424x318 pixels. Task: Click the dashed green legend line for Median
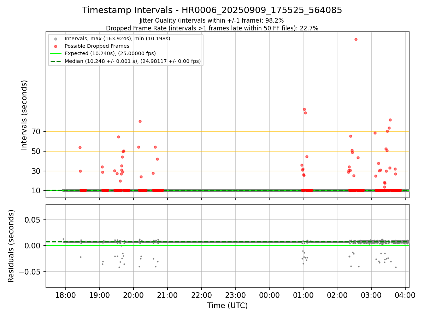tap(55, 61)
